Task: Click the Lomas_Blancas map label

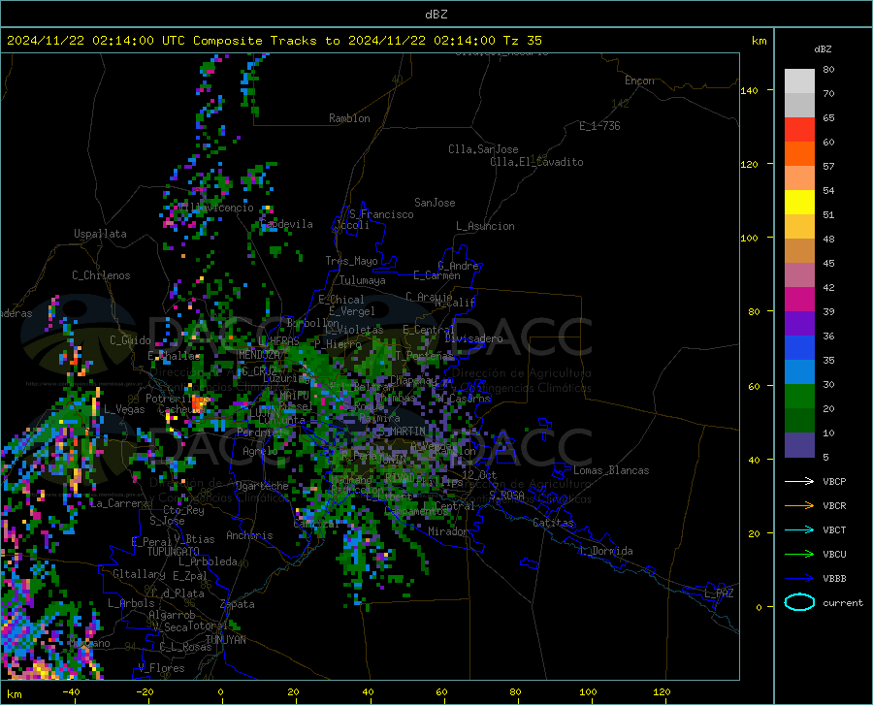Action: [611, 470]
